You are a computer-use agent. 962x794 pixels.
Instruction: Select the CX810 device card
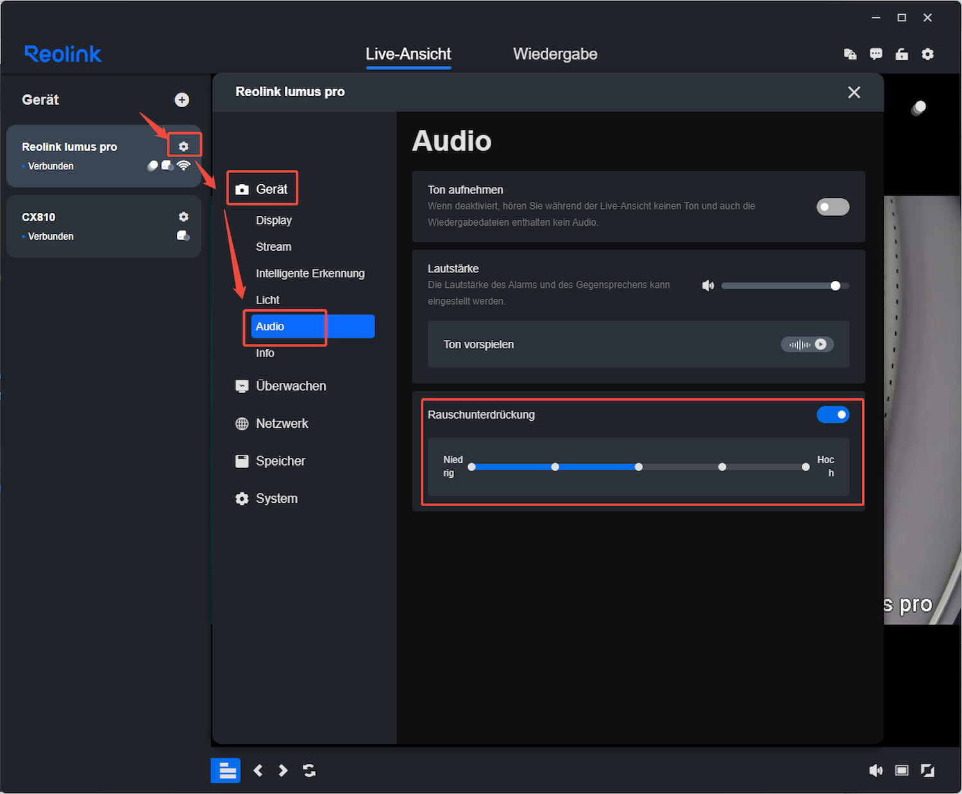pos(104,226)
